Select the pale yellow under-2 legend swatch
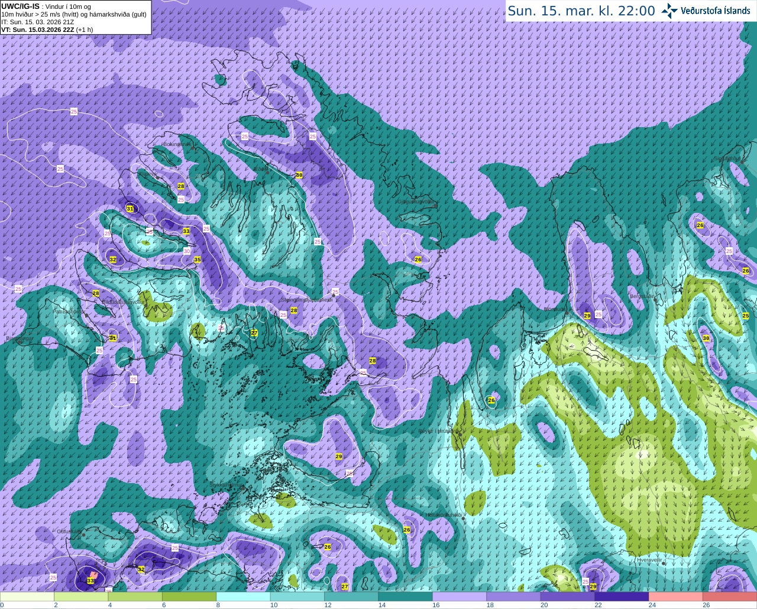 point(27,597)
